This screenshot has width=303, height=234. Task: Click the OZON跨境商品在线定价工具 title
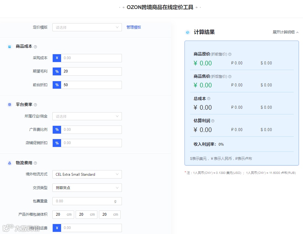(x=160, y=7)
